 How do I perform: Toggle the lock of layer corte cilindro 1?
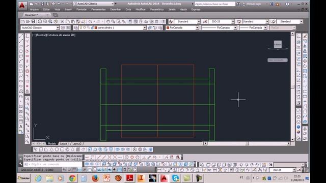[92, 27]
